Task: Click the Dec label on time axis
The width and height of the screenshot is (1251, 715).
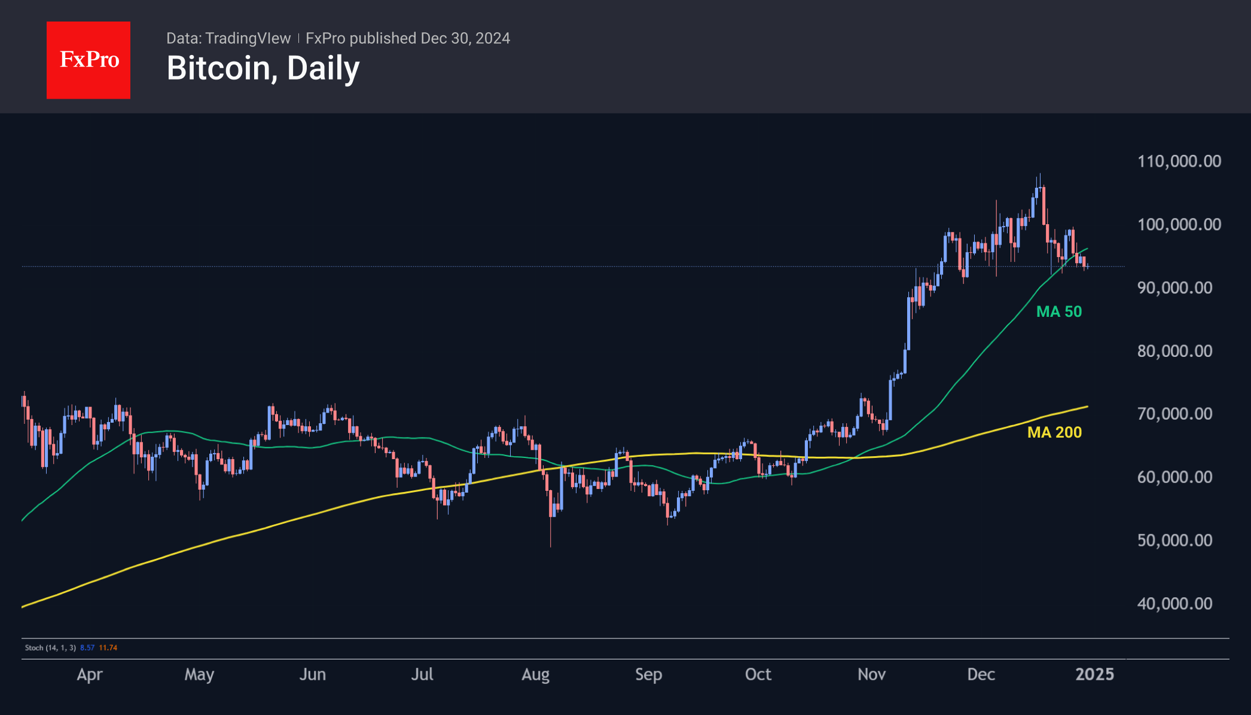Action: (981, 674)
